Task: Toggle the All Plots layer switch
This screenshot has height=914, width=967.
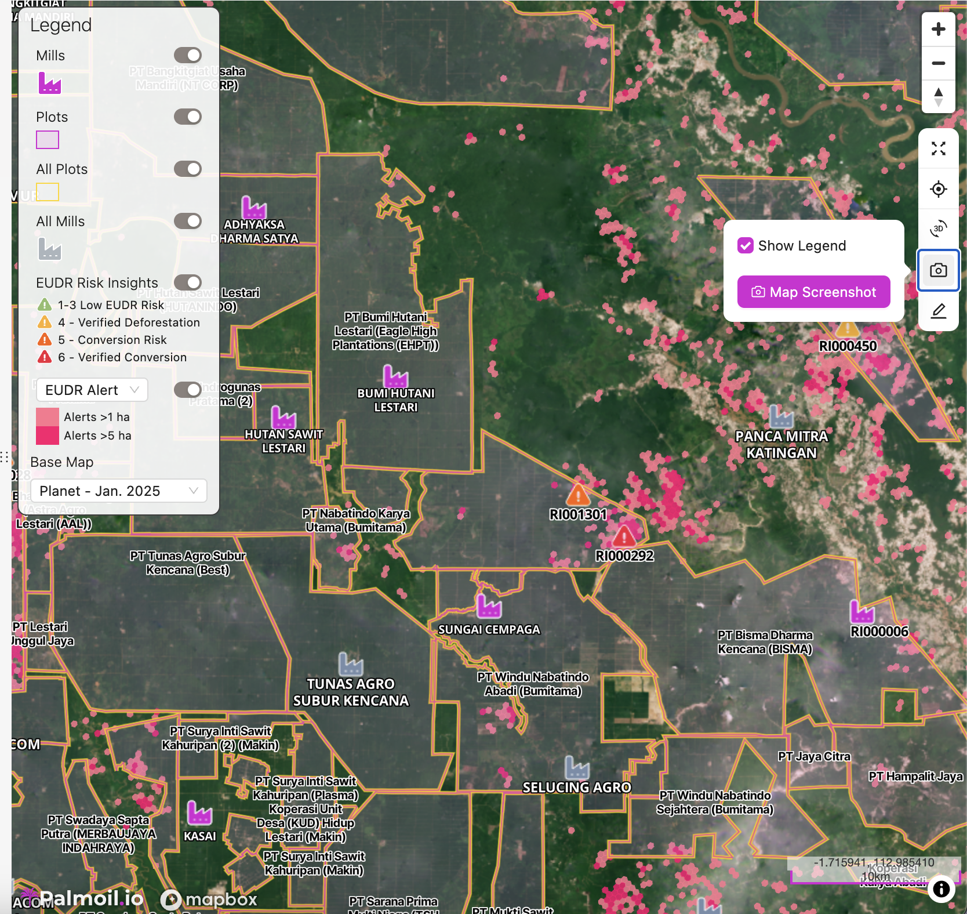Action: tap(188, 169)
